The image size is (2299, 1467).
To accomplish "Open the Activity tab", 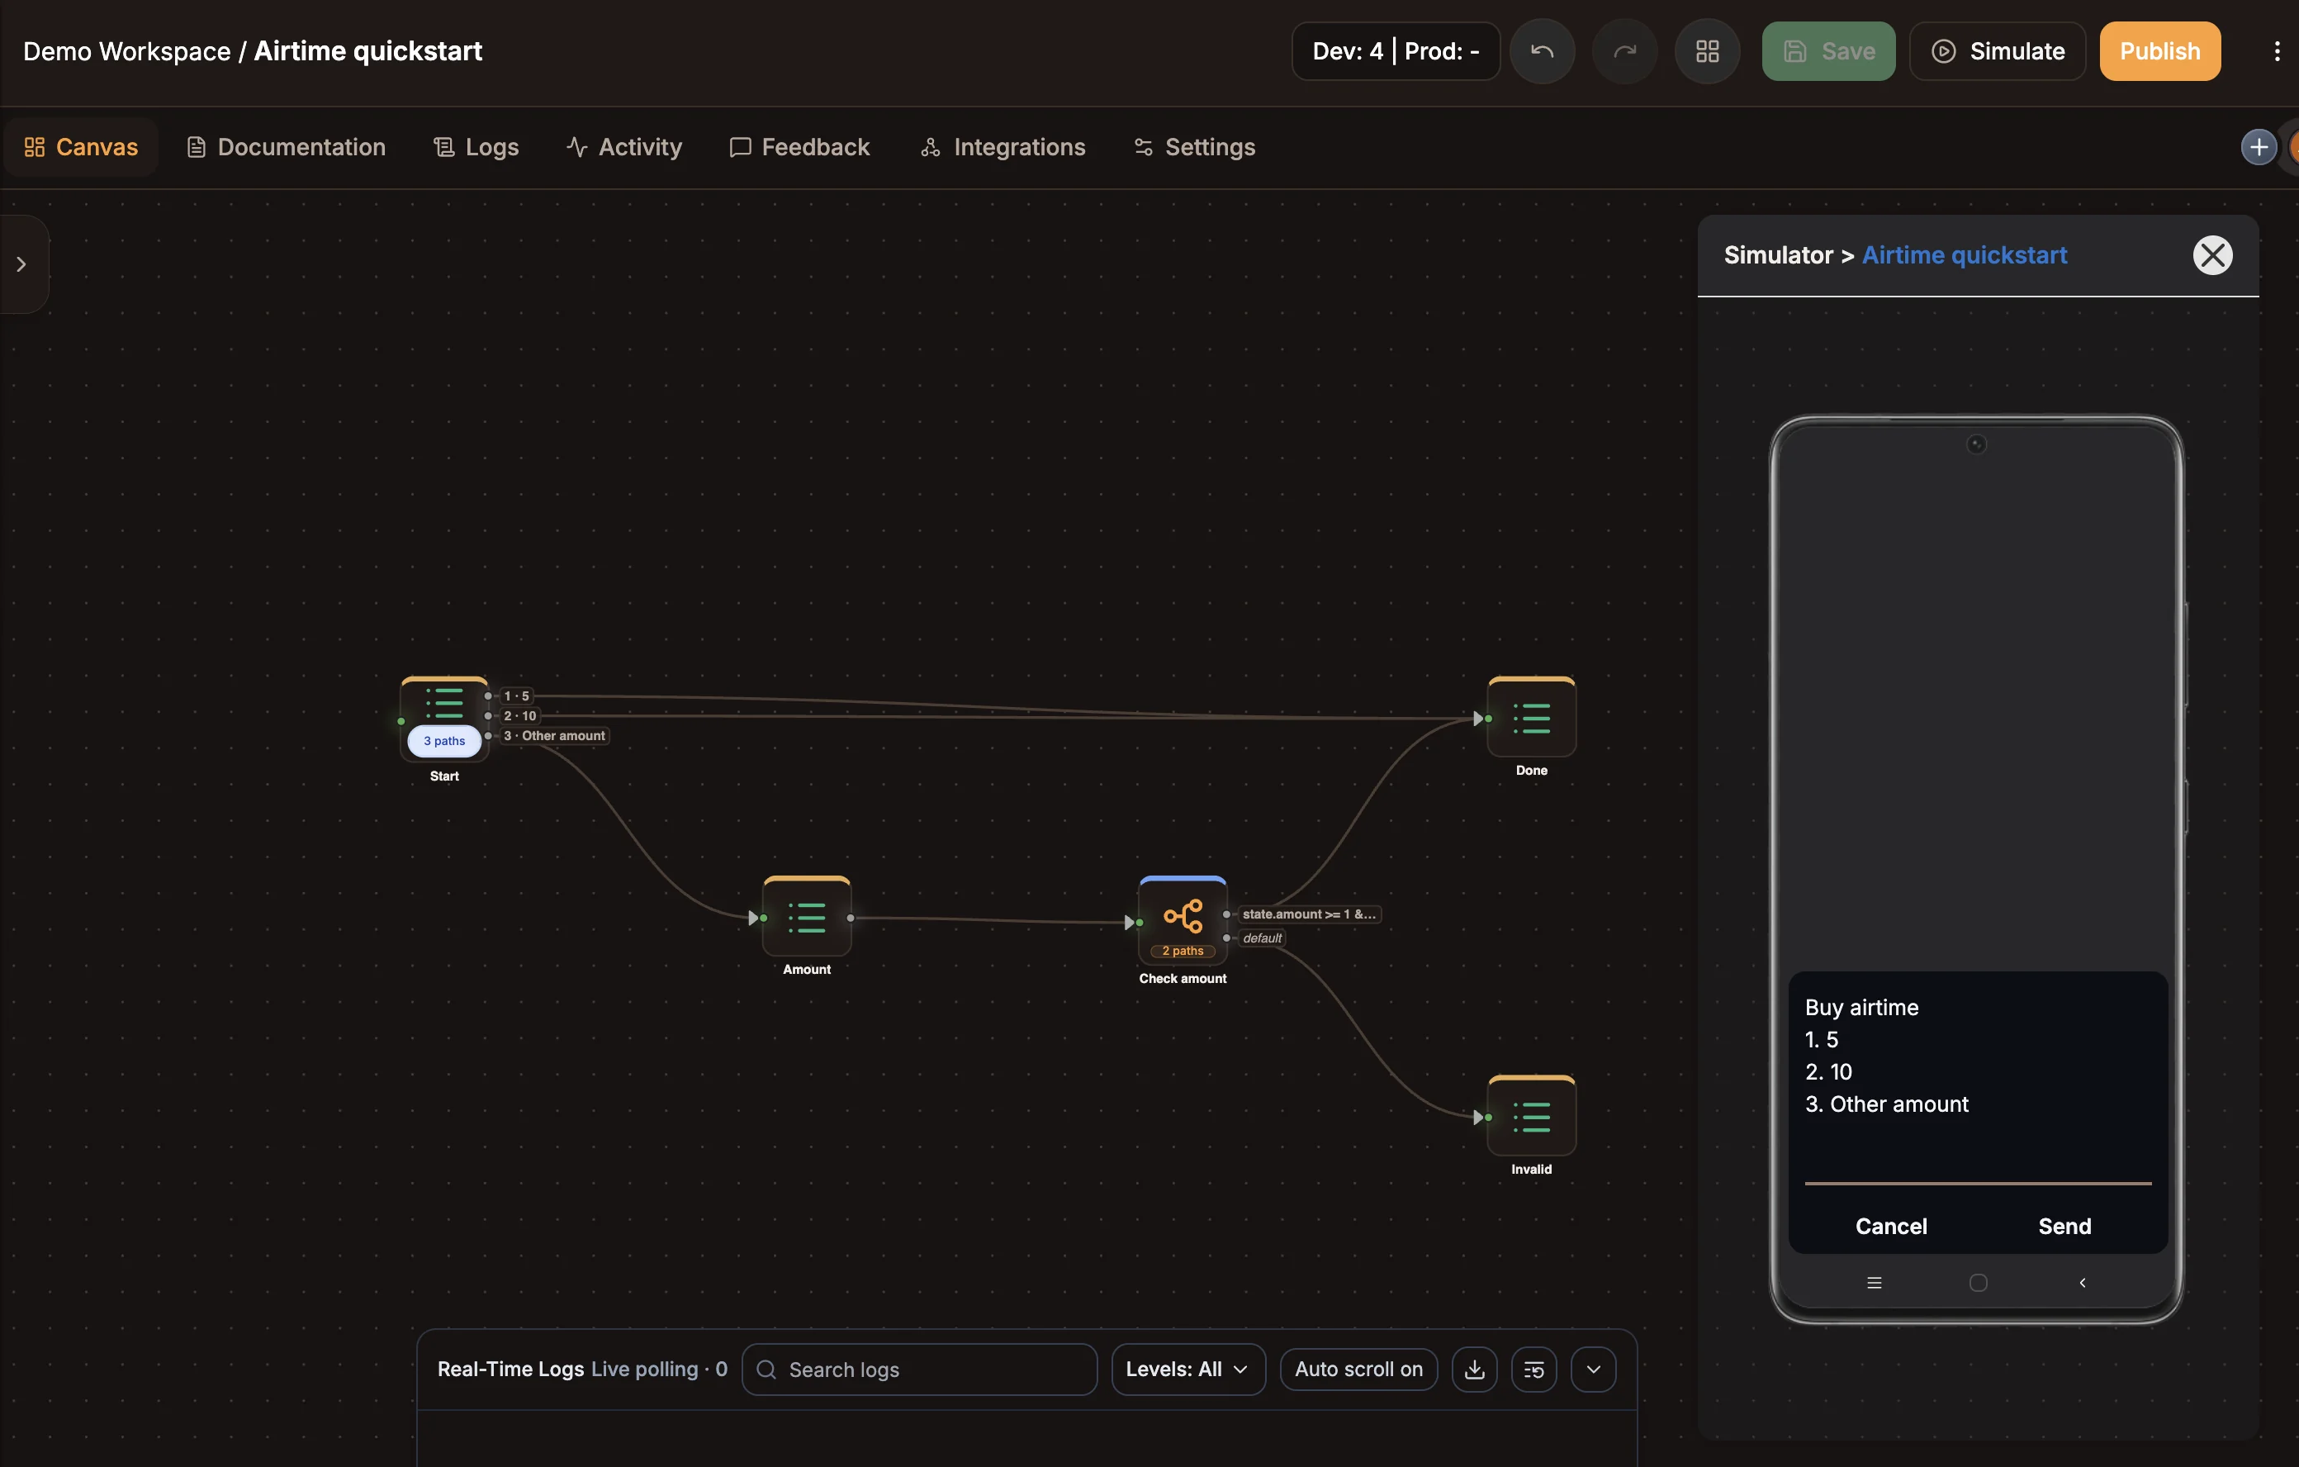I will 623,147.
